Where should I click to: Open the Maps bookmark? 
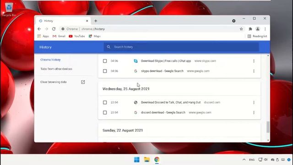tap(95, 36)
